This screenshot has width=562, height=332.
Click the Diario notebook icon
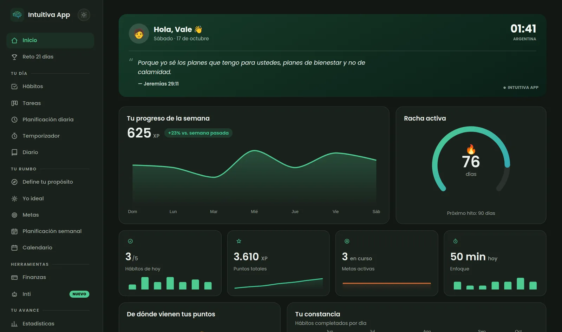[14, 153]
